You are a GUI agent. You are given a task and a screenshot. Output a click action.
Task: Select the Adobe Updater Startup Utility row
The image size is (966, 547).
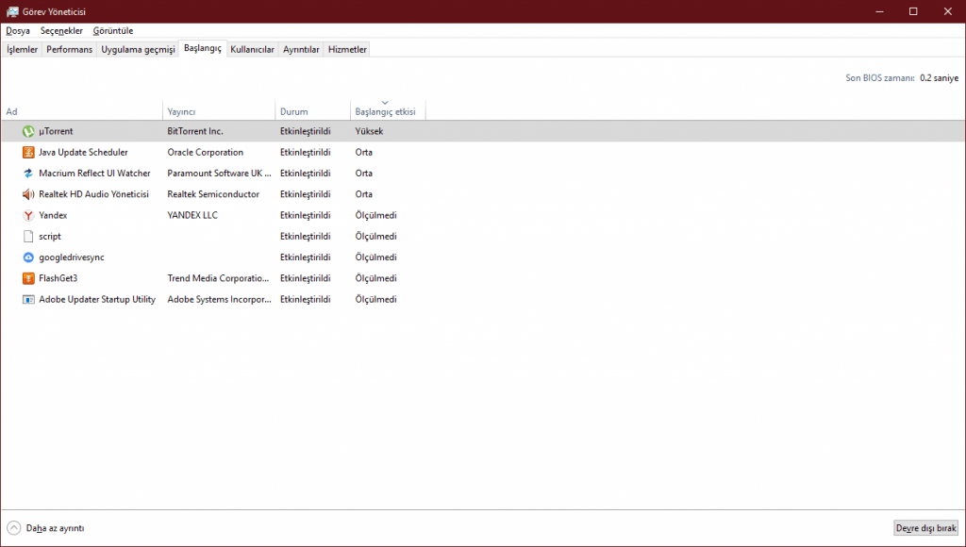pos(483,299)
